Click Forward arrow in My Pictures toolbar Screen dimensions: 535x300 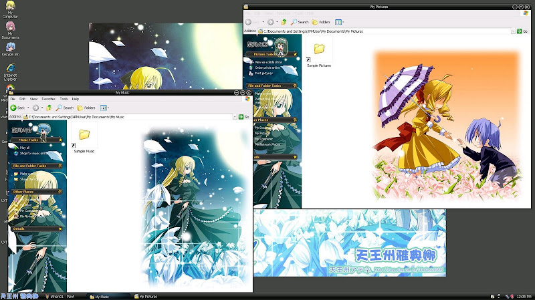point(270,22)
